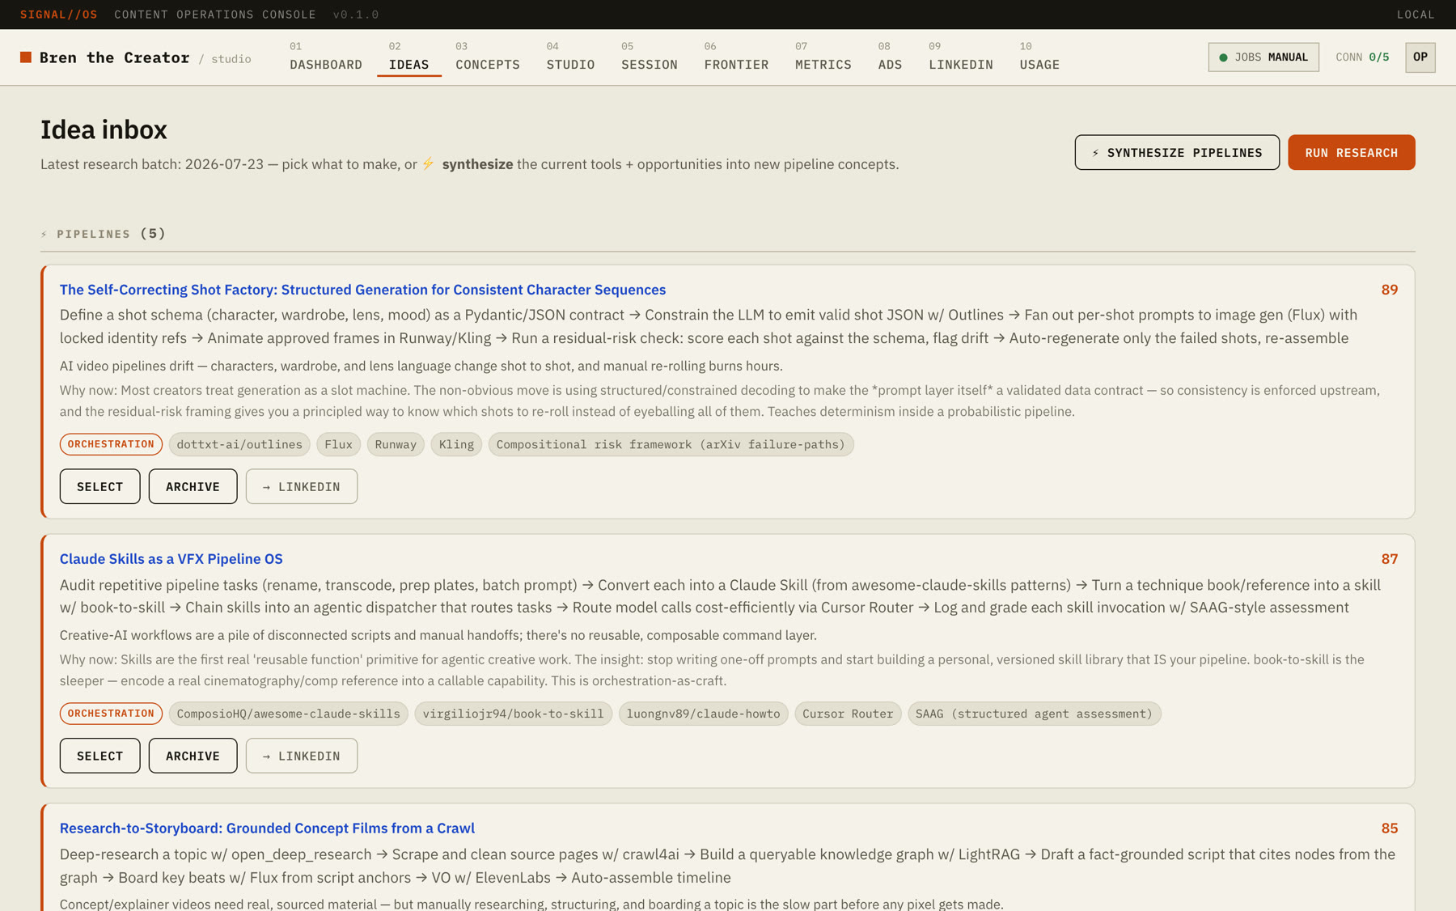Viewport: 1456px width, 911px height.
Task: Click Orchestration badge on Claude Skills card
Action: [111, 714]
